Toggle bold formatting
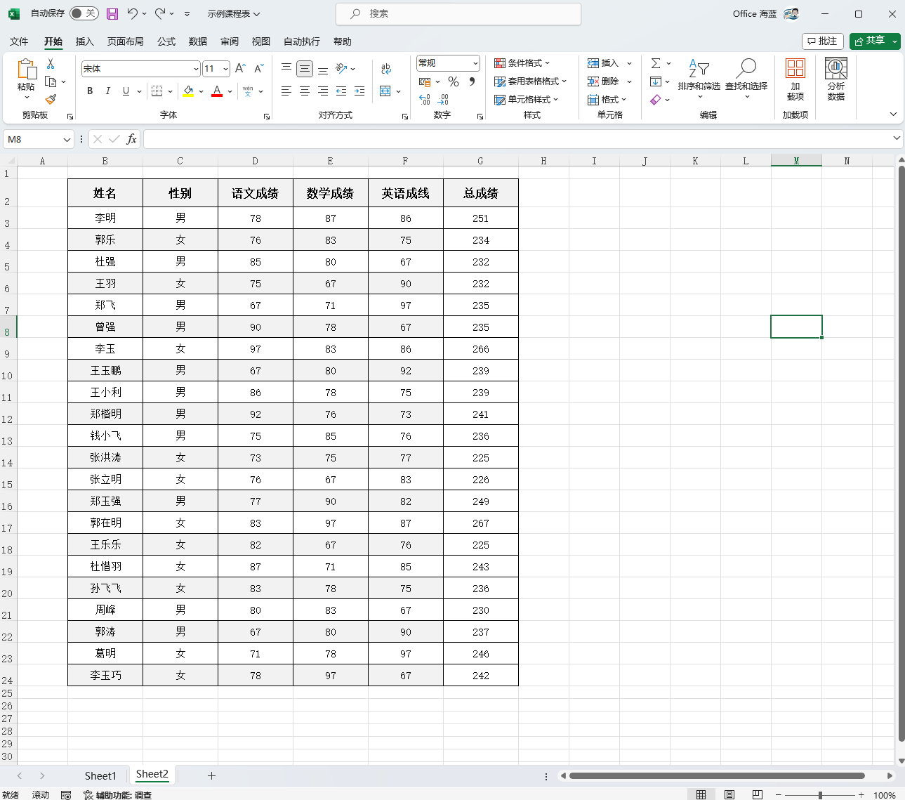The image size is (905, 800). [x=90, y=91]
